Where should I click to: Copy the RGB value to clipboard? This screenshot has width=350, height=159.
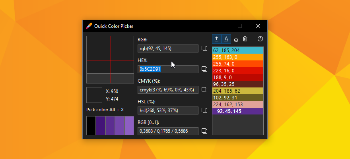(x=204, y=48)
